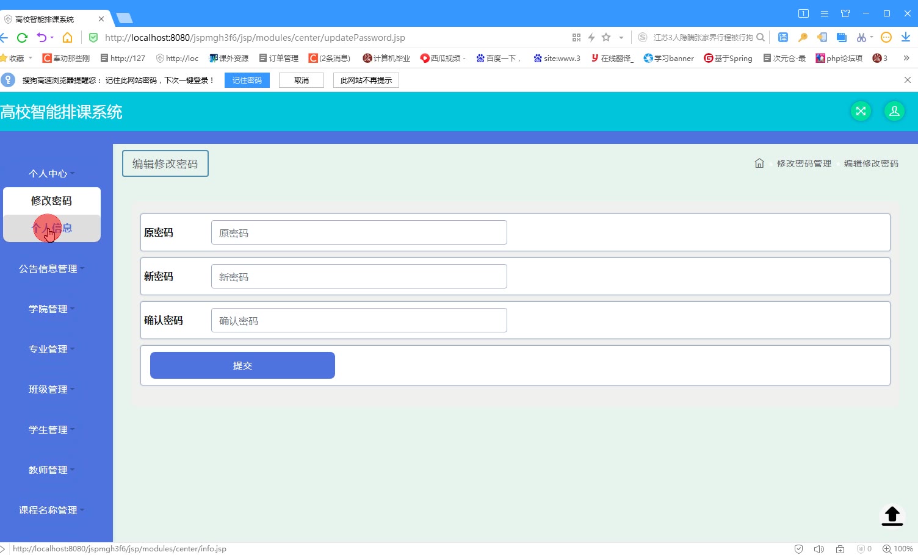This screenshot has height=555, width=918.
Task: Click the purple undo close-tab arrow icon
Action: (42, 37)
